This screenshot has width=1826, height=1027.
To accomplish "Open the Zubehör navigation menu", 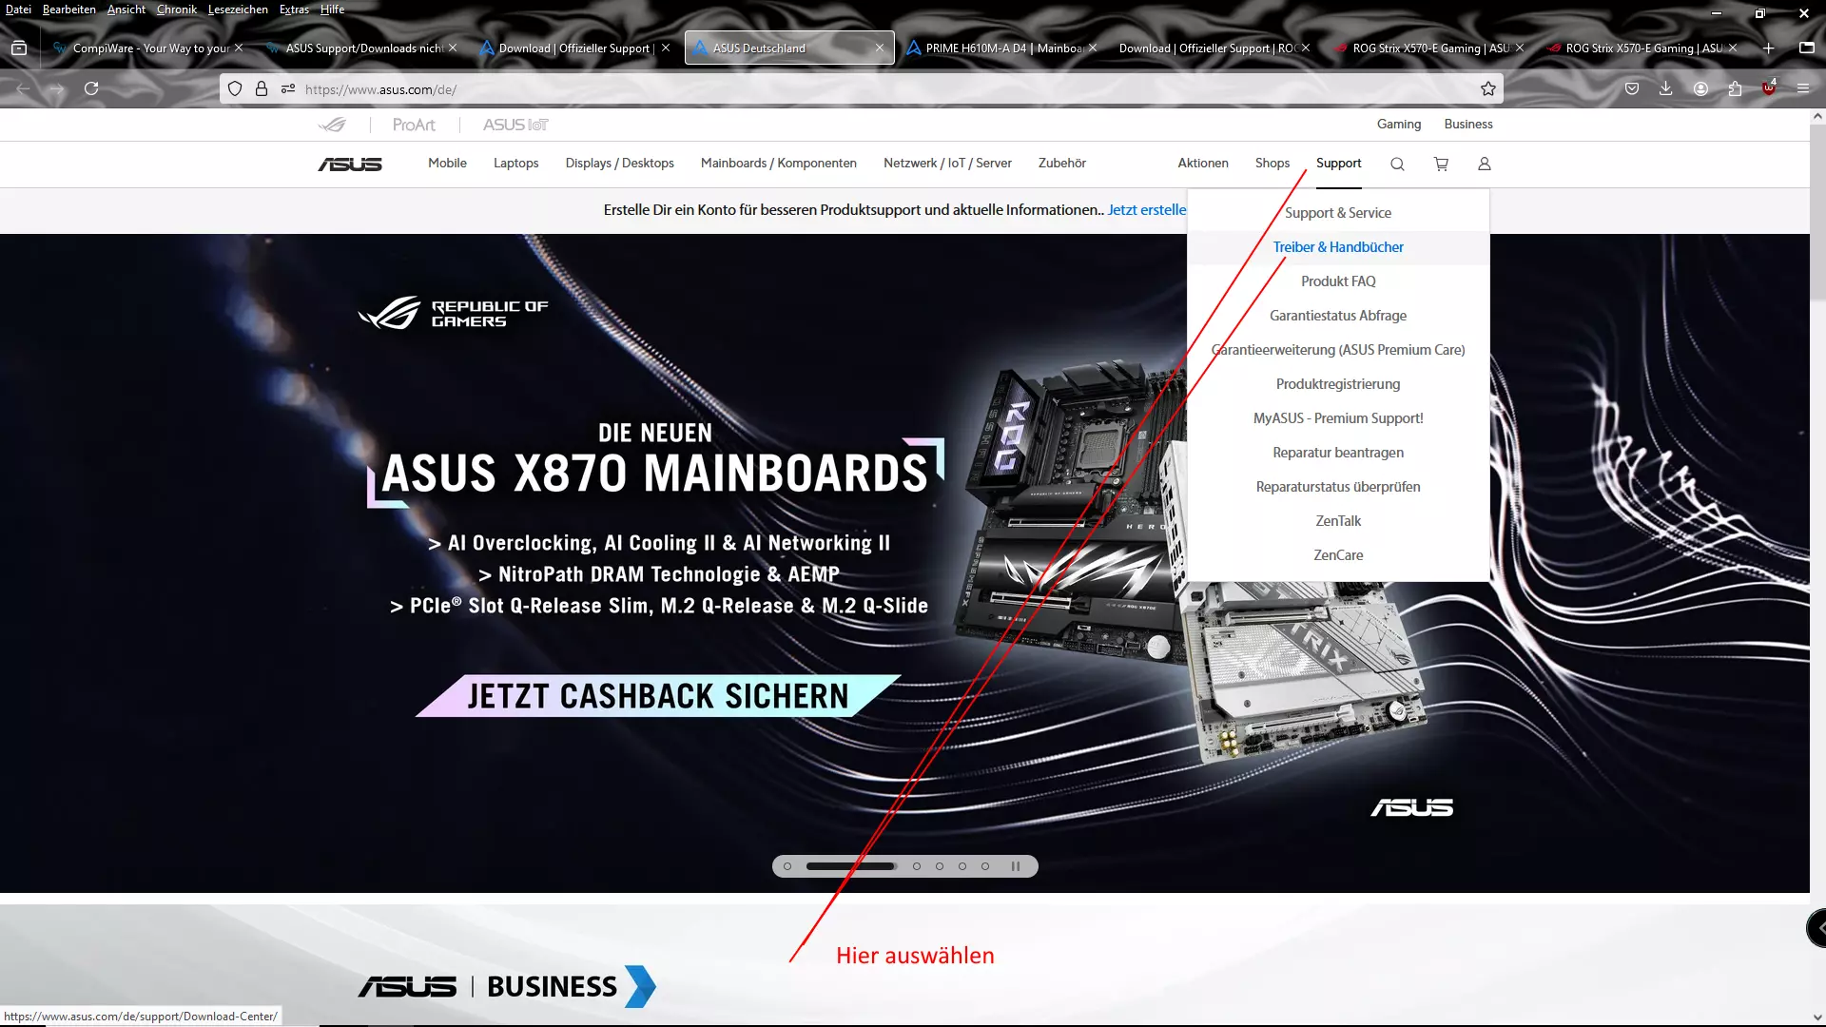I will point(1062,164).
